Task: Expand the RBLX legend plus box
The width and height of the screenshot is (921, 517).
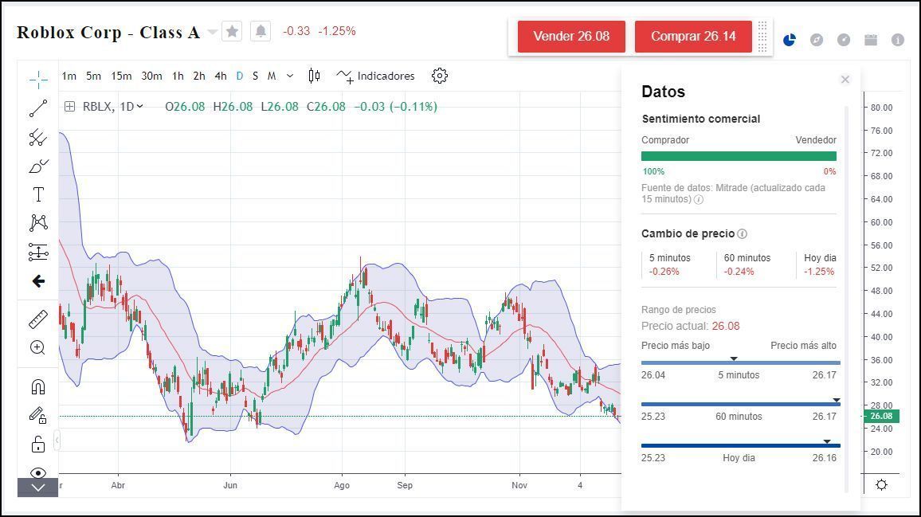Action: [x=70, y=106]
